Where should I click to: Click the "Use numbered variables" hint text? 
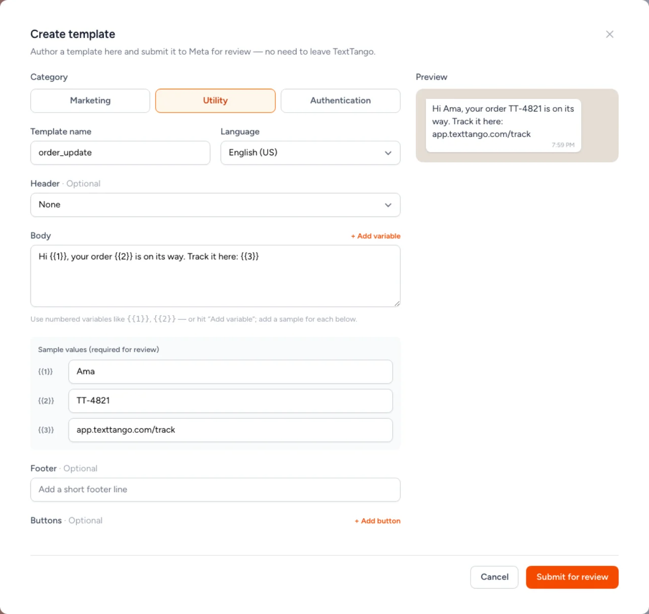pos(194,319)
